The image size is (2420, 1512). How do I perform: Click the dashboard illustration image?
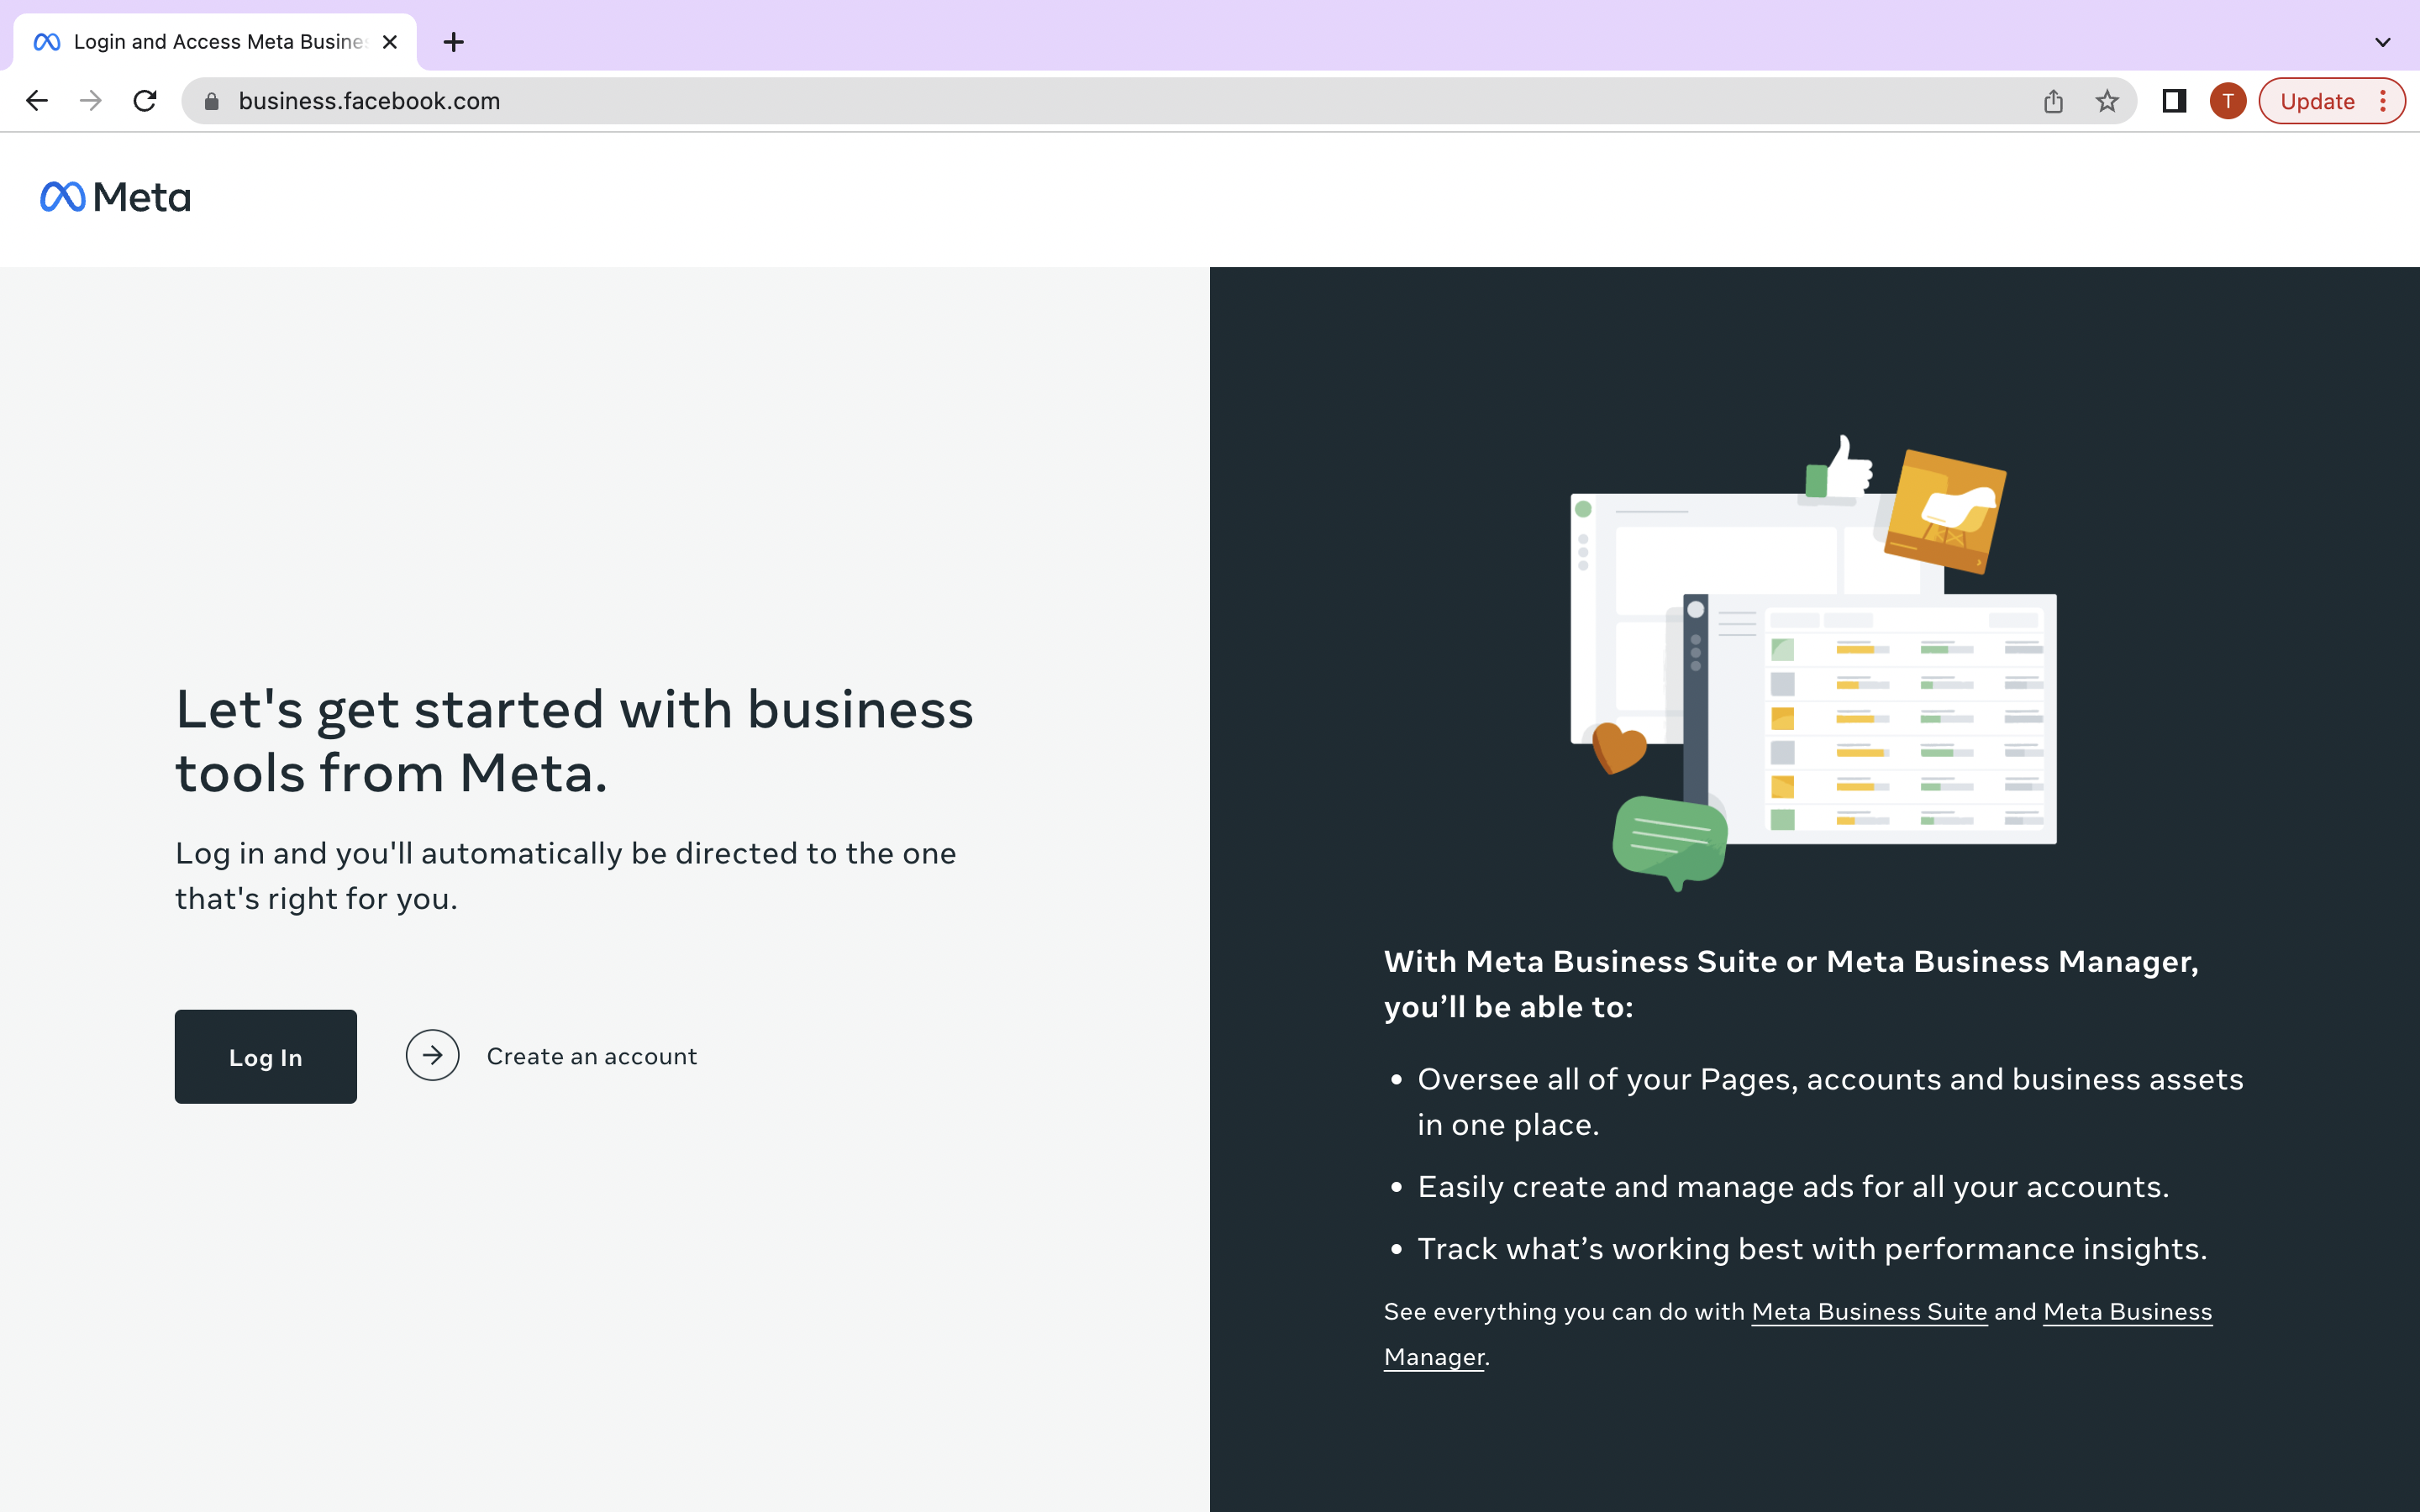[1814, 663]
